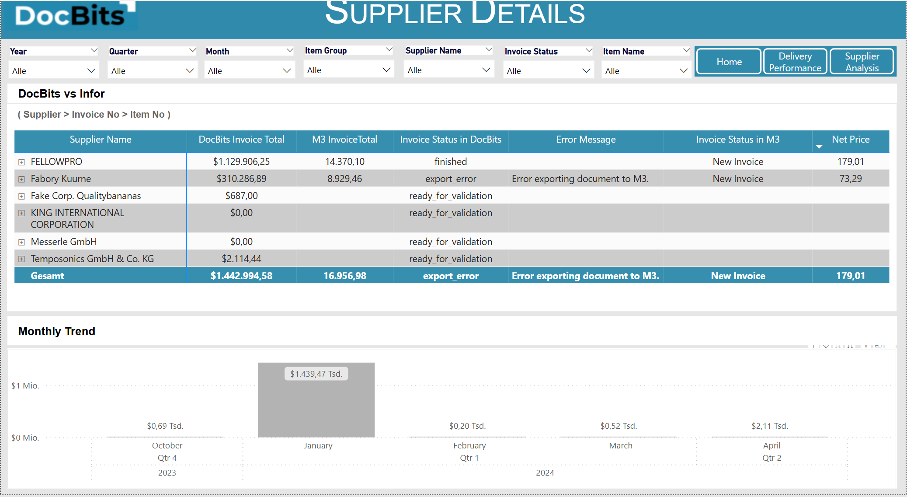Expand the Fabory Kuurne supplier row
The image size is (907, 497).
[21, 179]
